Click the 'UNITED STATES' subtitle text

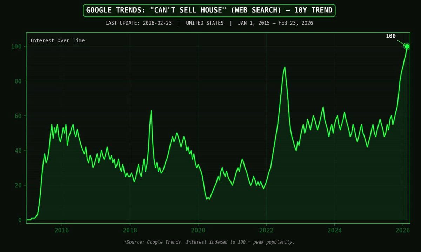click(x=205, y=23)
